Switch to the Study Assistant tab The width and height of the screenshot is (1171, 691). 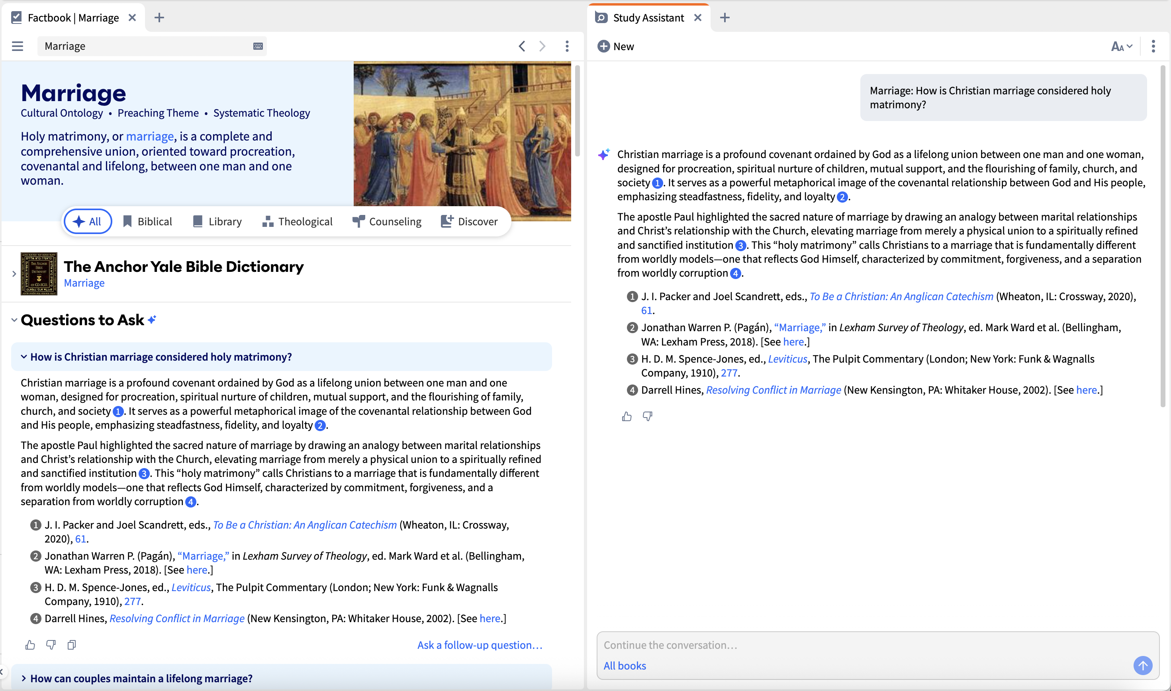648,18
